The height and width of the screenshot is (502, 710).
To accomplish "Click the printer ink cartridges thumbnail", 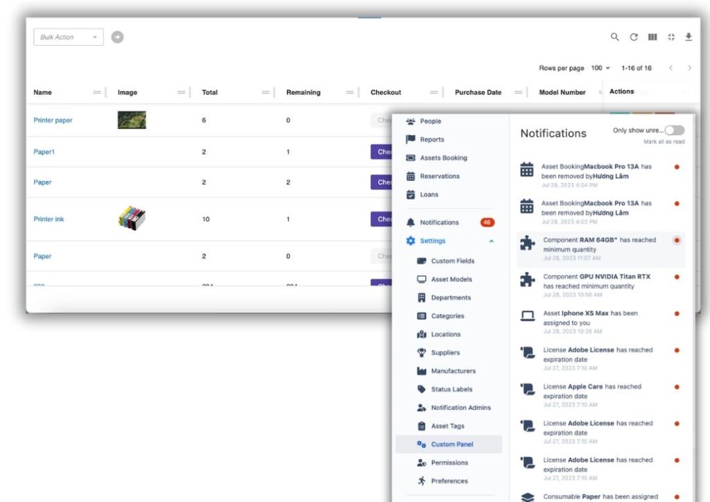I will click(x=131, y=218).
